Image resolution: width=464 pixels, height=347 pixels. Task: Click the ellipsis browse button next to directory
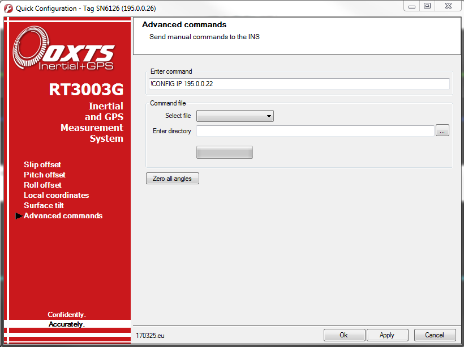442,130
